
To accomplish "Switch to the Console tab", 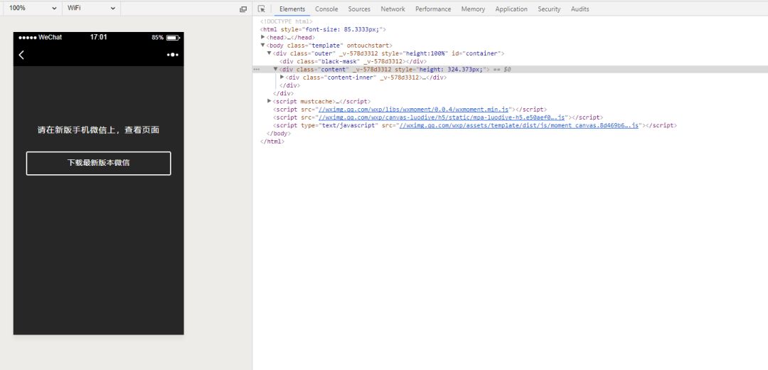I will [x=326, y=9].
